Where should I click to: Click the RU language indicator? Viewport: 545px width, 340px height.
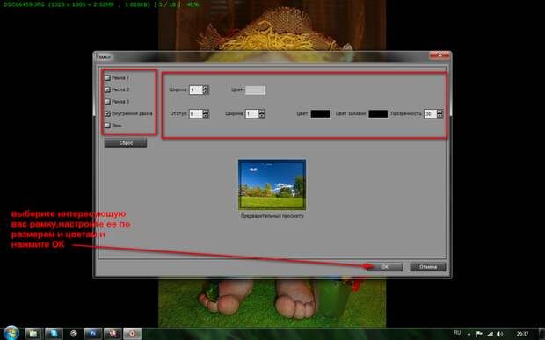point(457,333)
